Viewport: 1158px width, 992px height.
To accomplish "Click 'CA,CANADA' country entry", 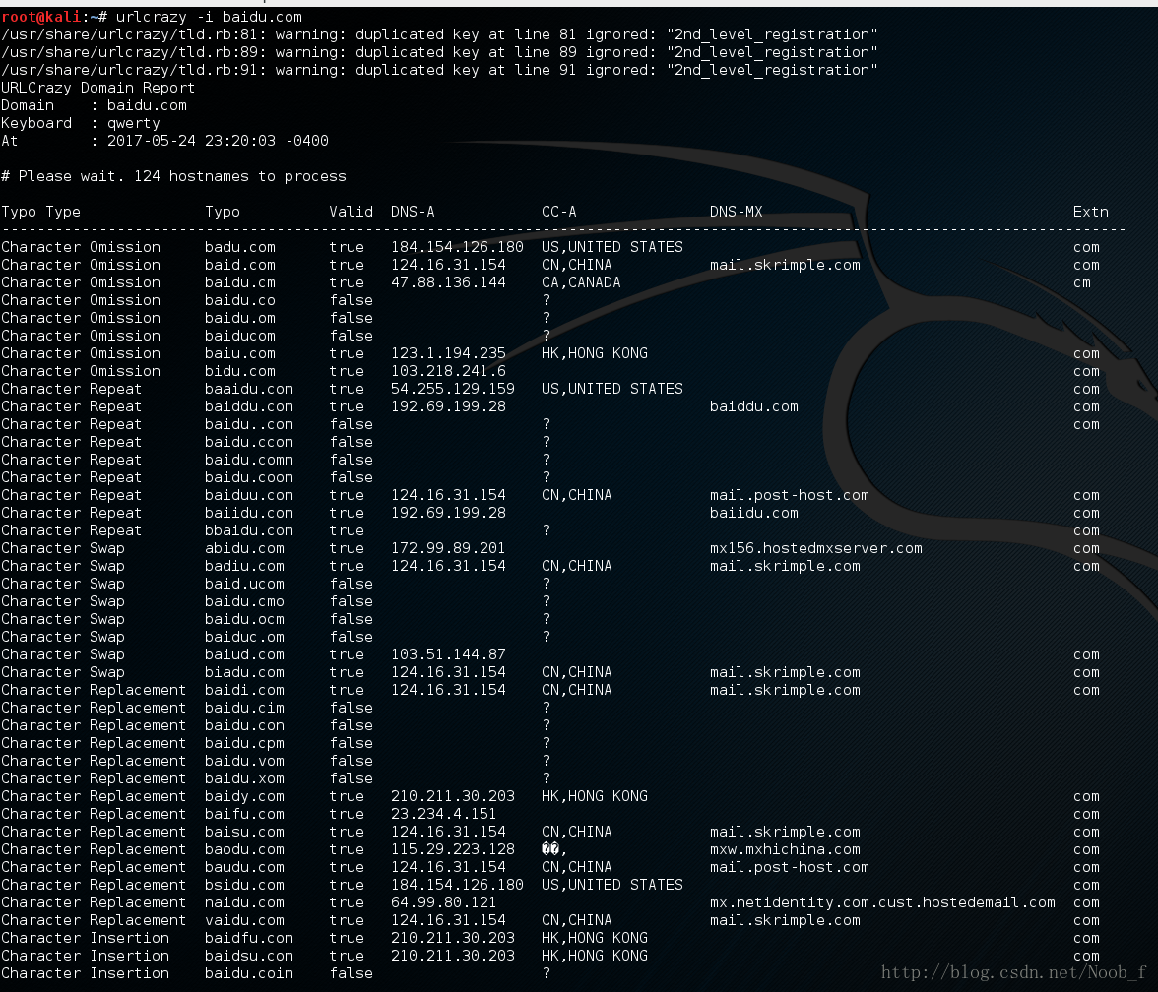I will pyautogui.click(x=581, y=281).
